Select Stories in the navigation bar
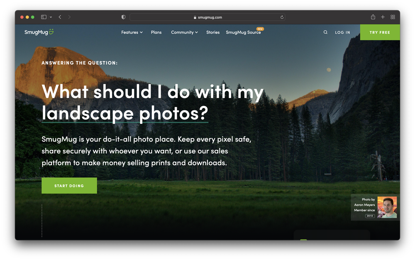Screen dimensions: 415x260 (x=213, y=32)
